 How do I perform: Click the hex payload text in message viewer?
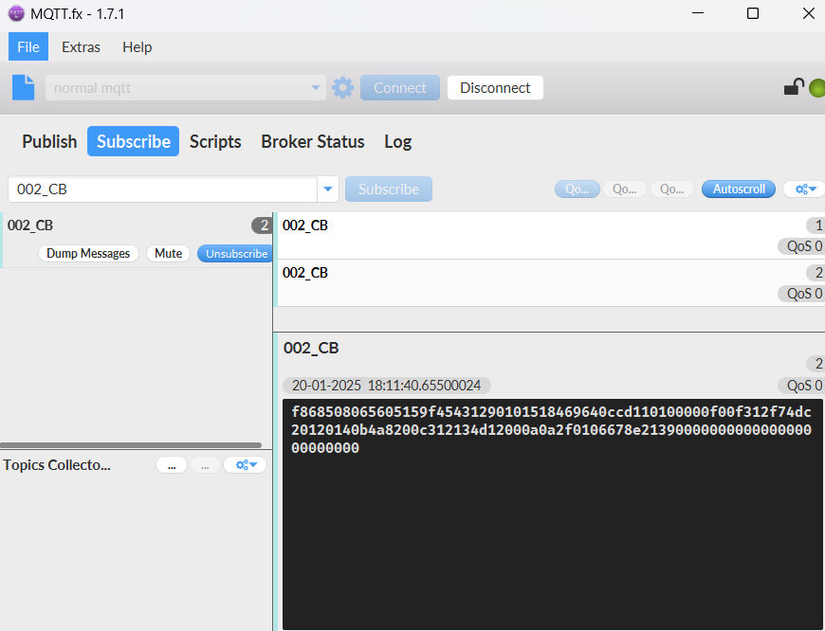point(551,429)
